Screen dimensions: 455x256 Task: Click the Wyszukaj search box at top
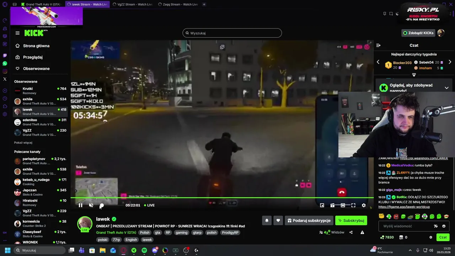232,33
